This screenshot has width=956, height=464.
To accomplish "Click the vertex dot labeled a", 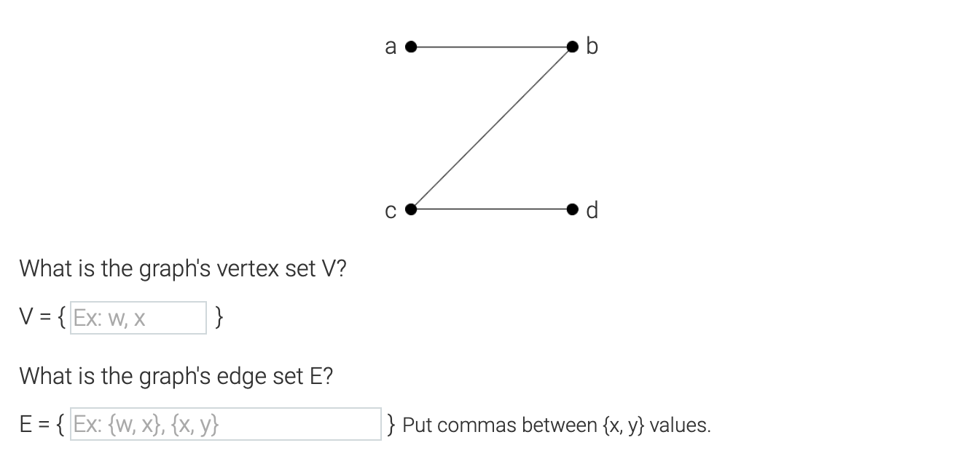I will coord(410,47).
